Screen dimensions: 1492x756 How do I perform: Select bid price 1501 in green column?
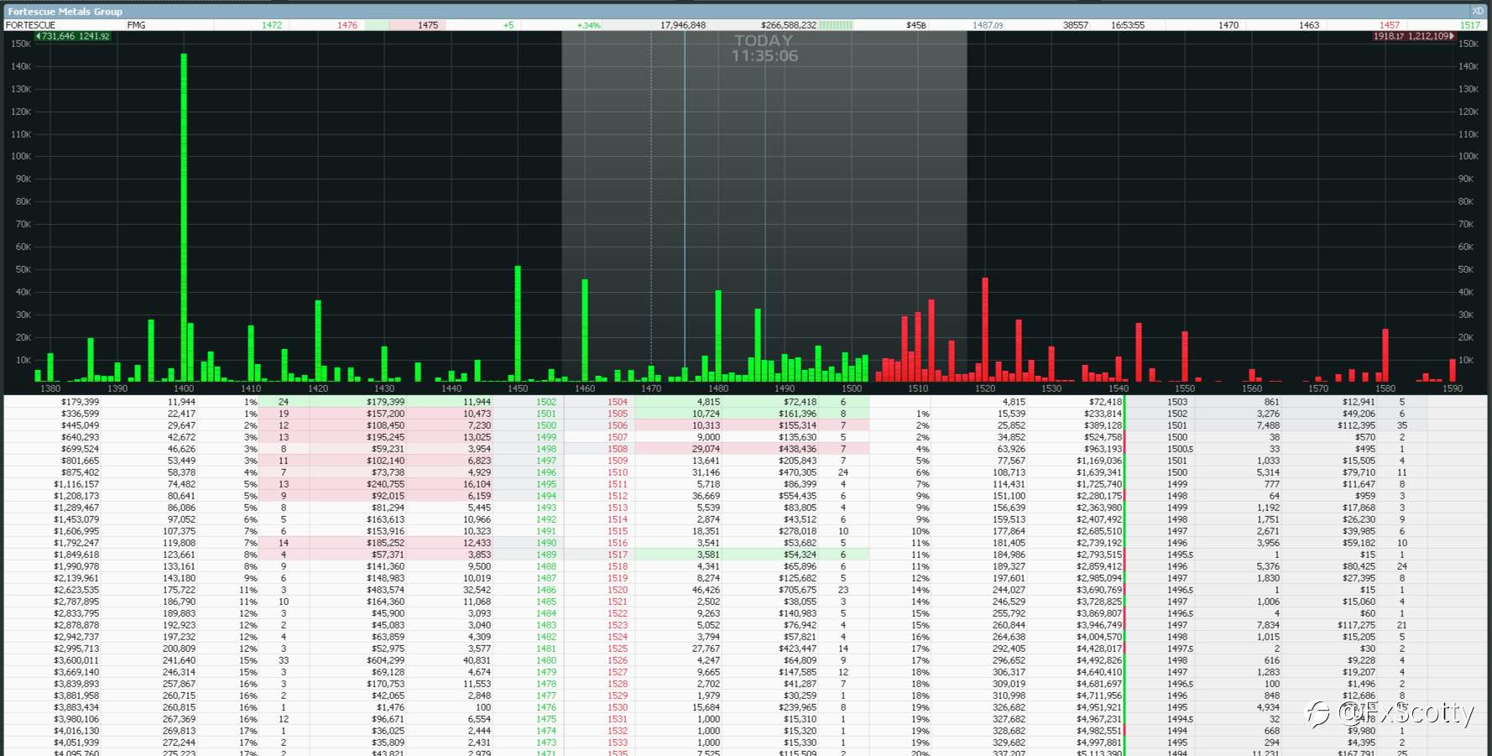coord(546,414)
